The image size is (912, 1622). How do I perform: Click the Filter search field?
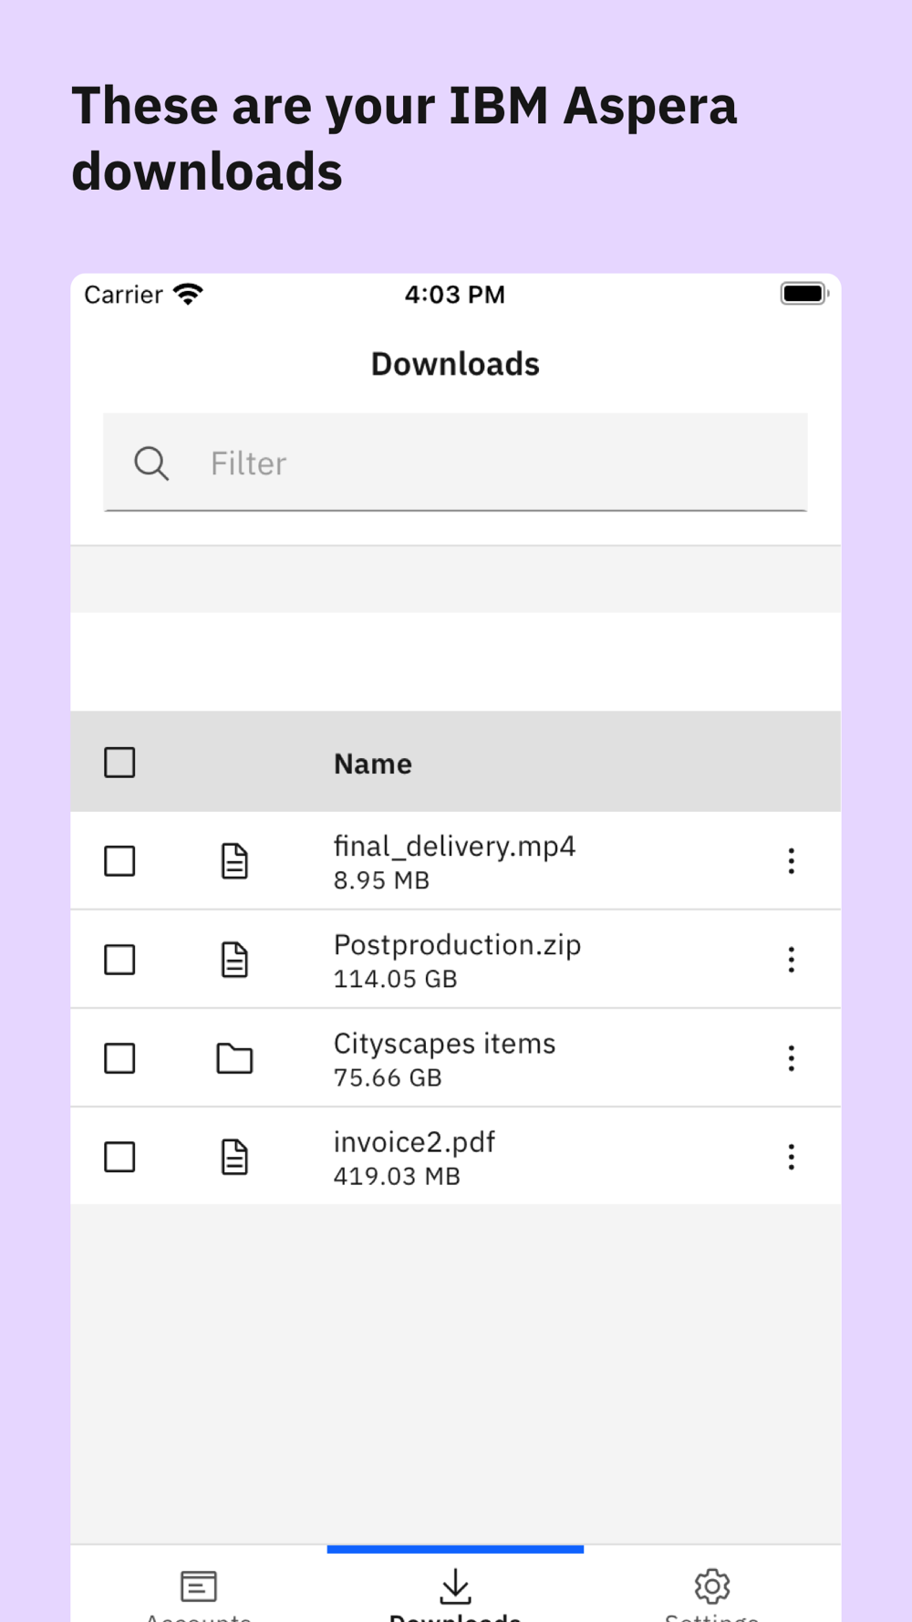coord(455,463)
